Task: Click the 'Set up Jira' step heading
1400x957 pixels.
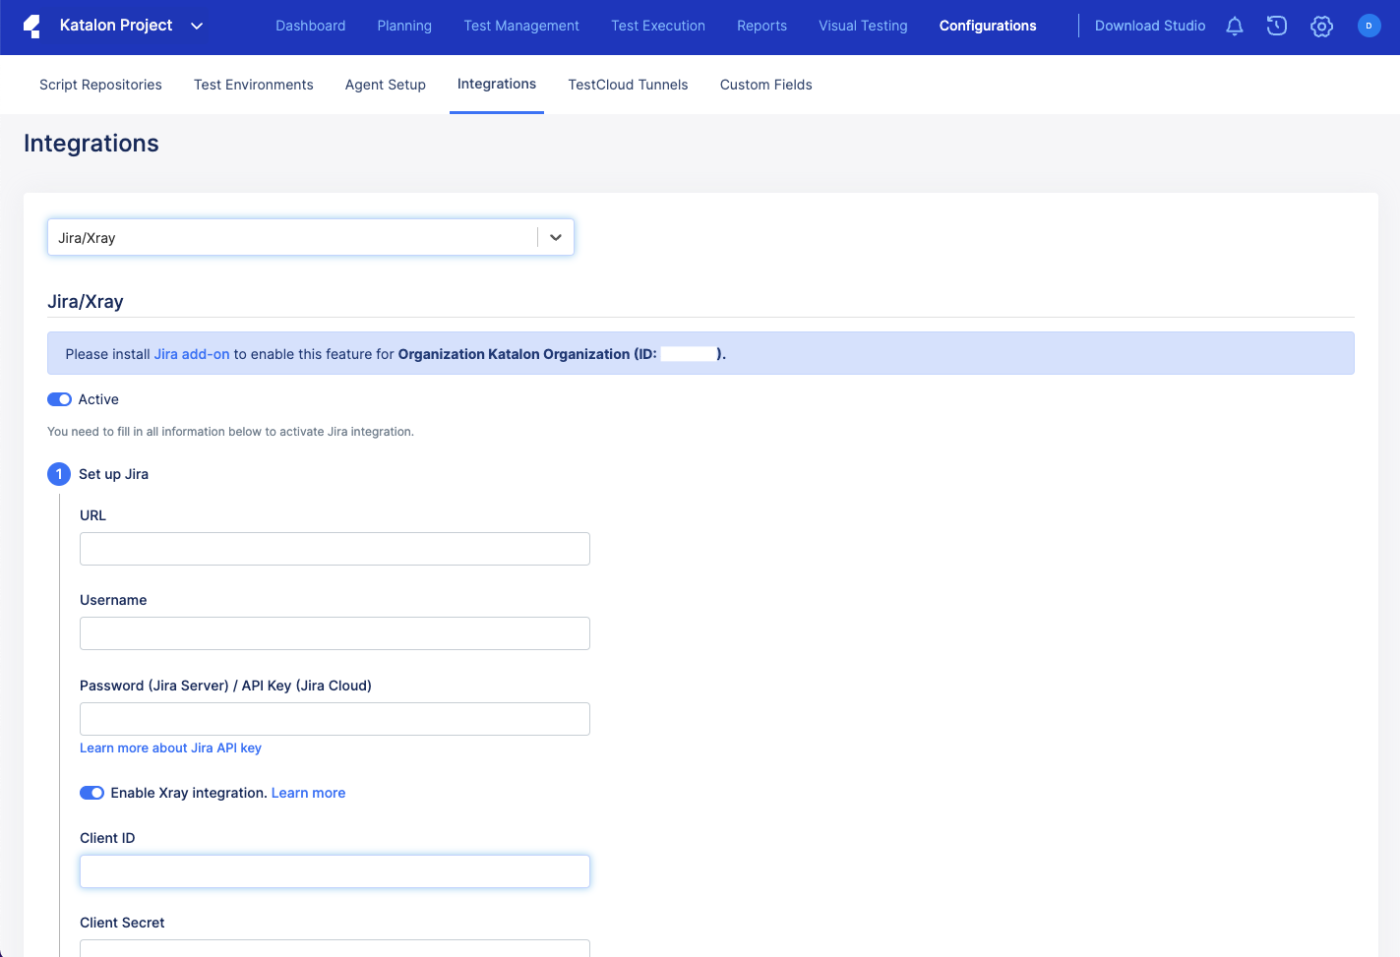Action: point(113,474)
